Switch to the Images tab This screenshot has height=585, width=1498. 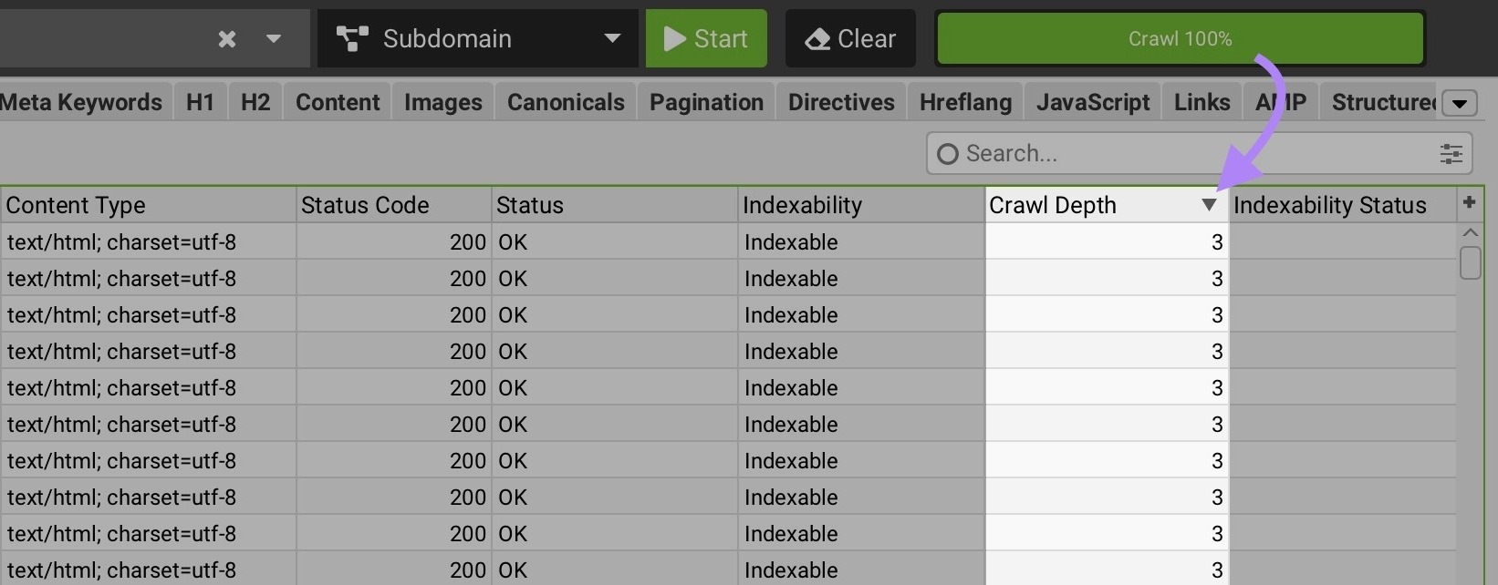(x=442, y=102)
